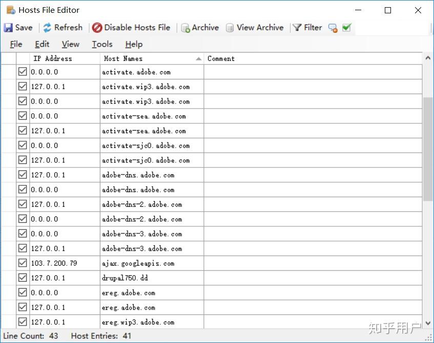434x343 pixels.
Task: Uncheck the 0.0.0.0 activate.adobe.com entry
Action: click(x=23, y=72)
